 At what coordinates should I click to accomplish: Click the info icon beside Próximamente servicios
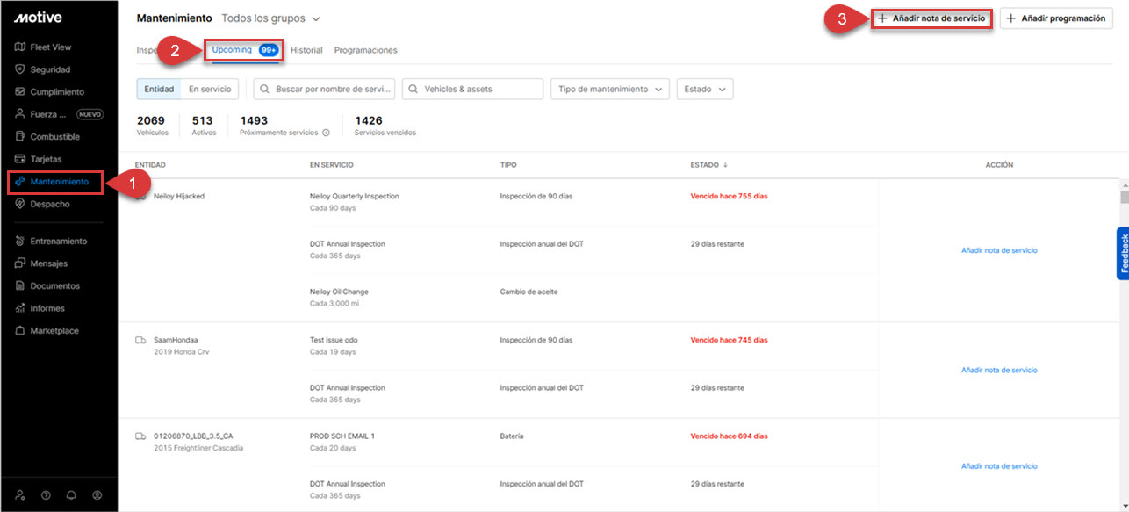326,133
